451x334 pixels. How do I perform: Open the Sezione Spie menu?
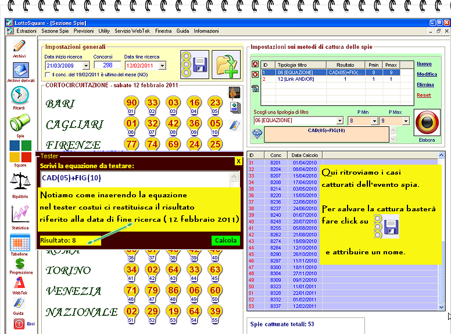tap(55, 31)
